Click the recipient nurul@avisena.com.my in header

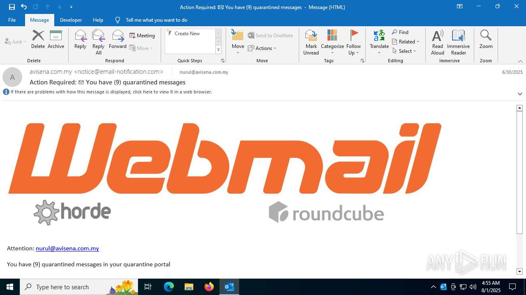point(204,72)
